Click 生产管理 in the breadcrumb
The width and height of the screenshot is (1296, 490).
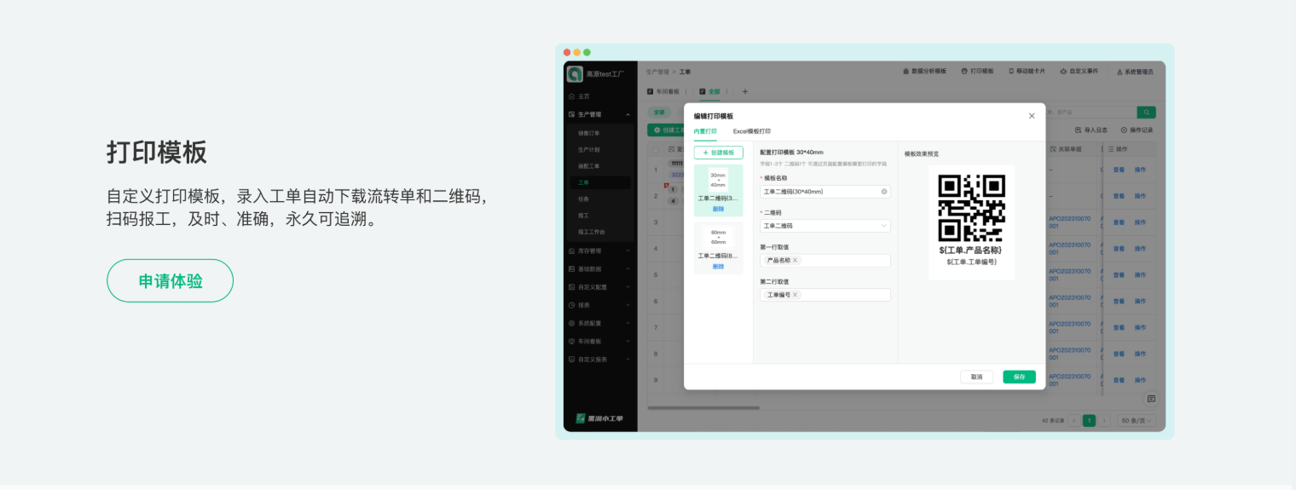coord(657,72)
